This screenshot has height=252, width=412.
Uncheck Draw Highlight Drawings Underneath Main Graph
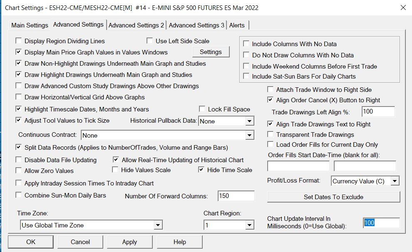pyautogui.click(x=19, y=74)
